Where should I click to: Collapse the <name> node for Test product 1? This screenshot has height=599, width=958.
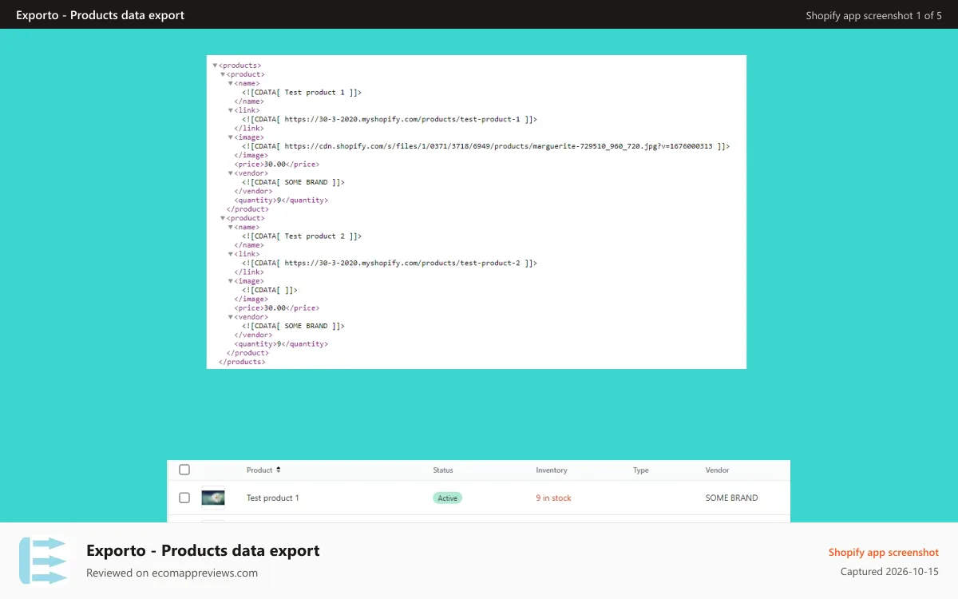coord(231,83)
